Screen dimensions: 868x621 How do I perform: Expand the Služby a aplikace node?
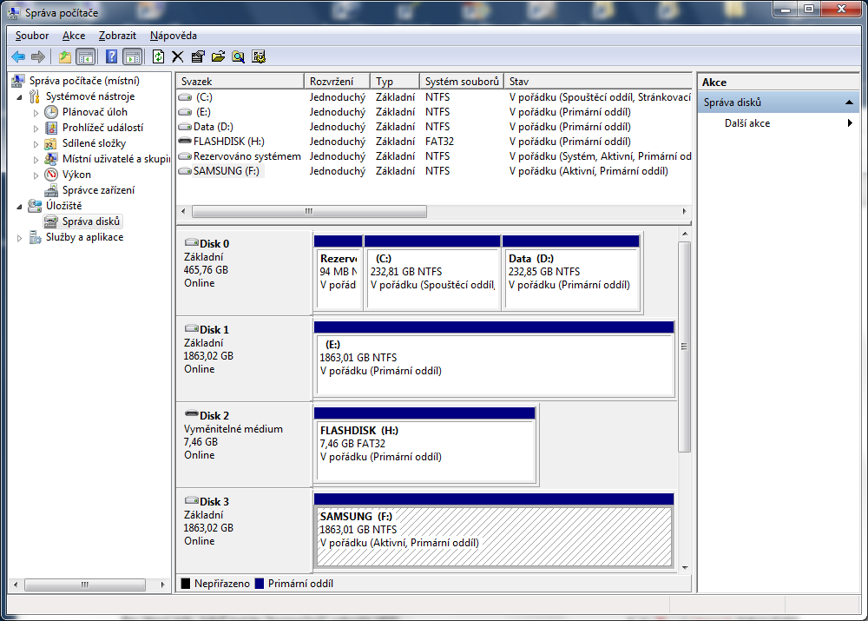coord(21,237)
